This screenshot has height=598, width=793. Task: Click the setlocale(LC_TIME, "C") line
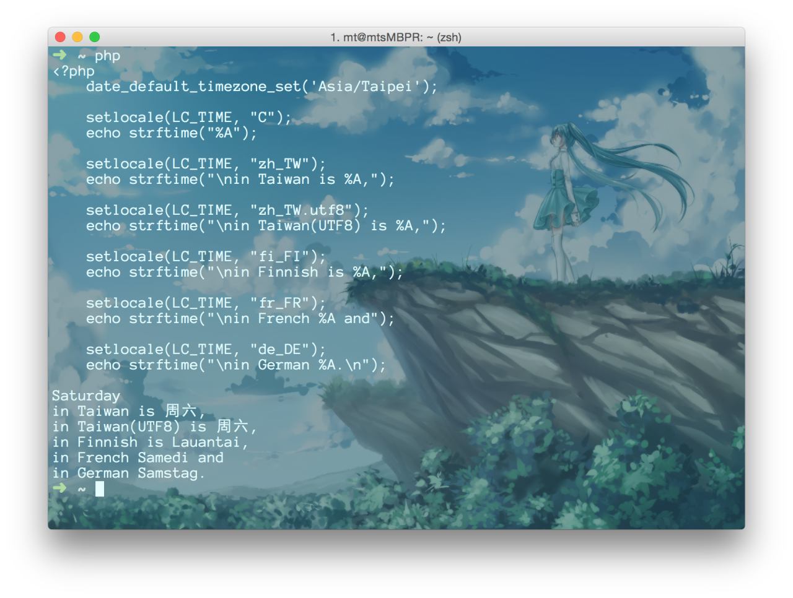tap(188, 118)
